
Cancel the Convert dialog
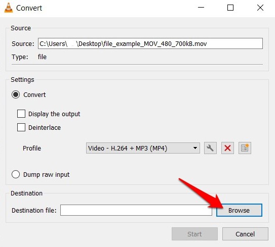pos(245,234)
